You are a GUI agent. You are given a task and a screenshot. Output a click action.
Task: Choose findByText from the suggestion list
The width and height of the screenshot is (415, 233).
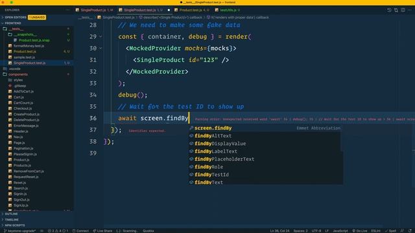[265, 182]
